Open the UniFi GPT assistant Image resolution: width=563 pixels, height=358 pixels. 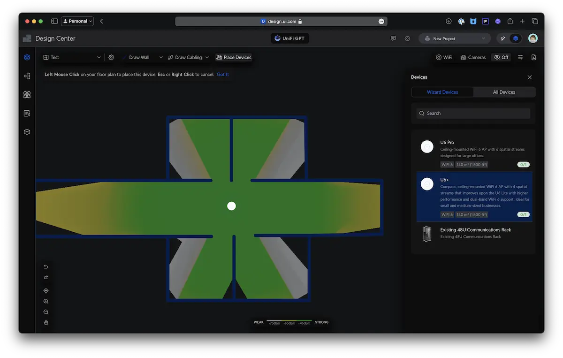[x=290, y=38]
